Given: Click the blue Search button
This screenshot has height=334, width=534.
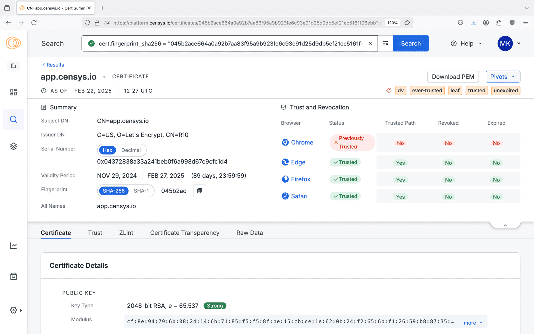Looking at the screenshot, I should [411, 44].
